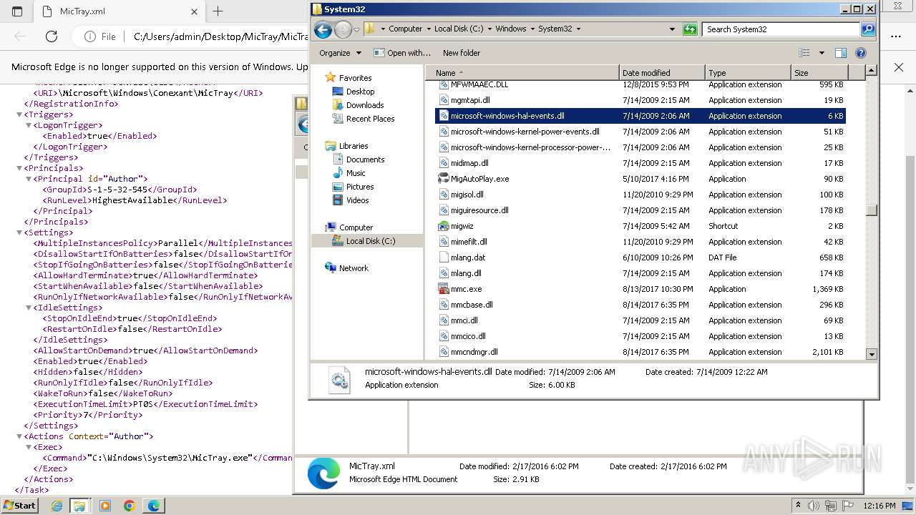Click the Libraries icon in navigation pane
Viewport: 916px width, 515px height.
pyautogui.click(x=330, y=146)
